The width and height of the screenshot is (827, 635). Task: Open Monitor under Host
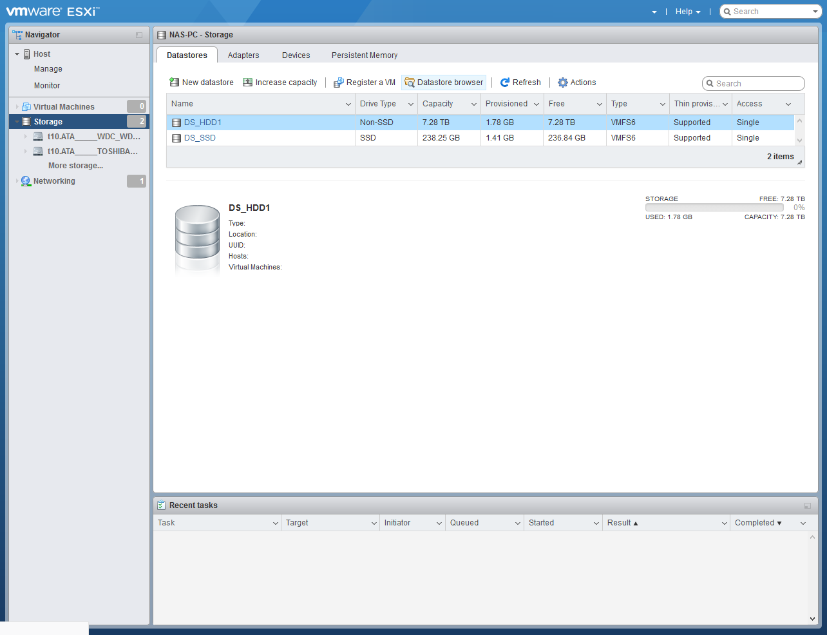pos(47,86)
